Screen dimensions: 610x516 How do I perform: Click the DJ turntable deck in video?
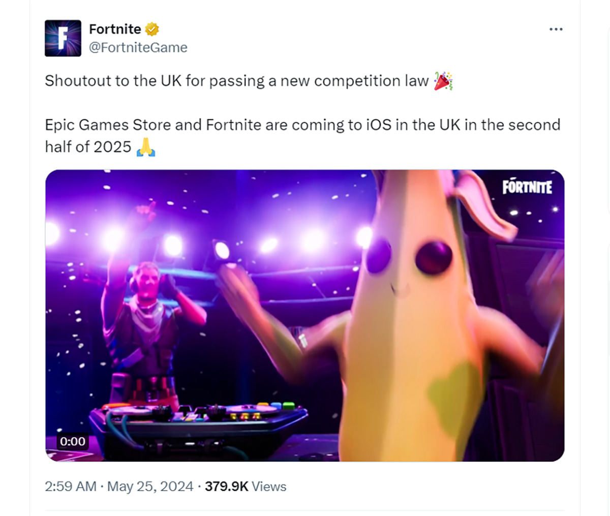[x=198, y=422]
